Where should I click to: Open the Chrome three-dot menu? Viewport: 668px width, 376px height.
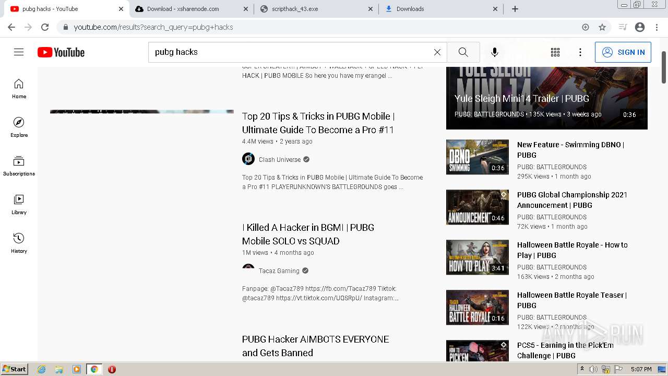(656, 27)
